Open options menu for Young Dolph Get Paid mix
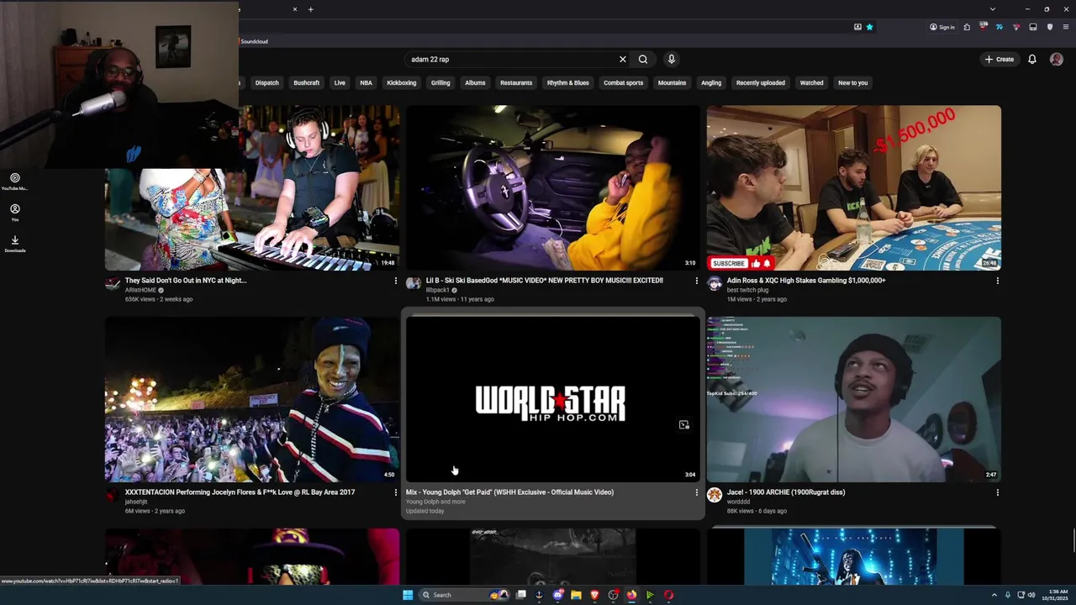Screen dimensions: 1076x605 [x=696, y=492]
